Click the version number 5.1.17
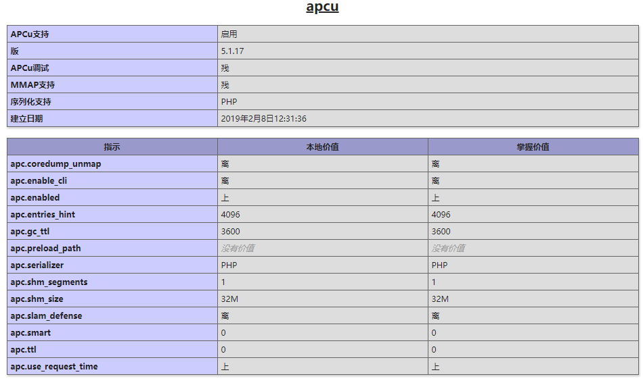 click(x=233, y=51)
